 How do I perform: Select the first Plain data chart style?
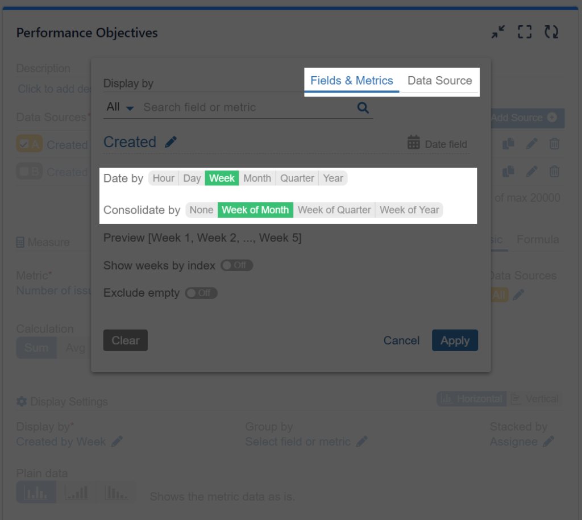36,492
